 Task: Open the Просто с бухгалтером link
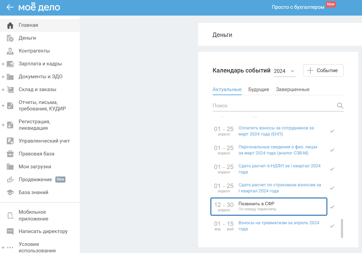click(x=298, y=7)
